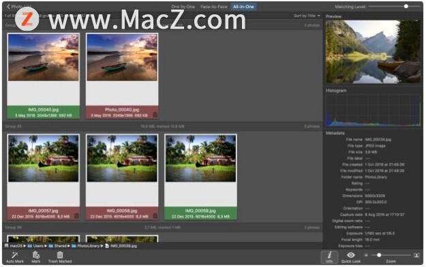Click the File type metadata value
This screenshot has height=267, width=426.
(375, 146)
